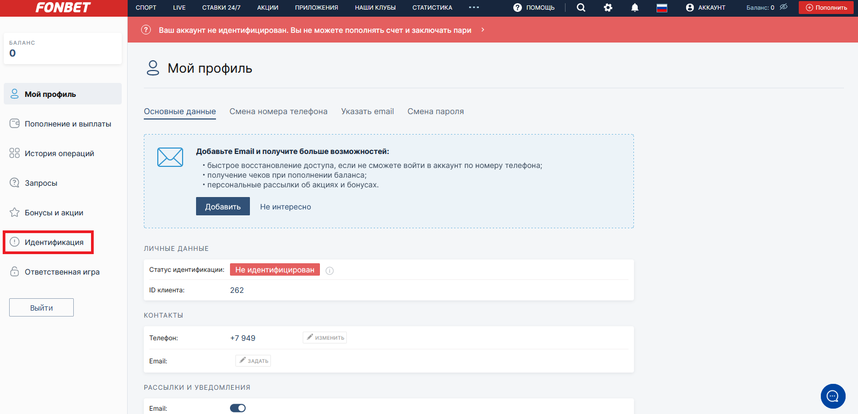Image resolution: width=858 pixels, height=414 pixels.
Task: Open the chat support bubble
Action: (x=833, y=396)
